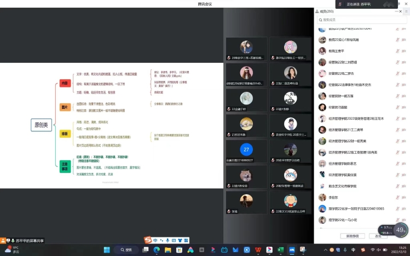Click the 成员(293) panel title
This screenshot has height=256, width=410.
tap(327, 11)
